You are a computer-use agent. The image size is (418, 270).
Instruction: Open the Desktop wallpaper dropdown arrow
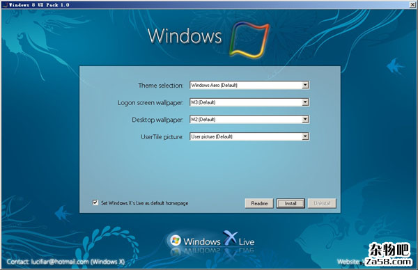(x=305, y=119)
